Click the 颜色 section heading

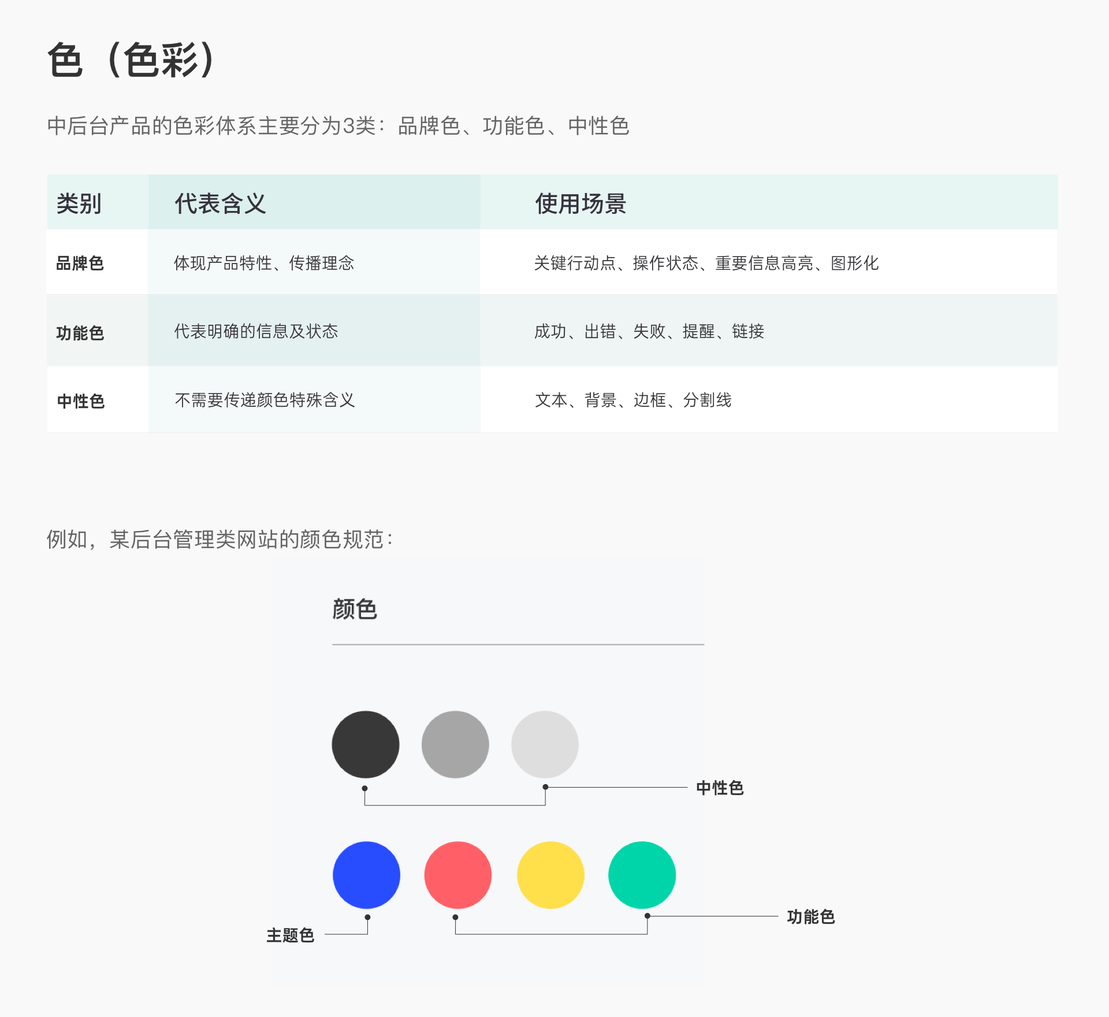[354, 609]
